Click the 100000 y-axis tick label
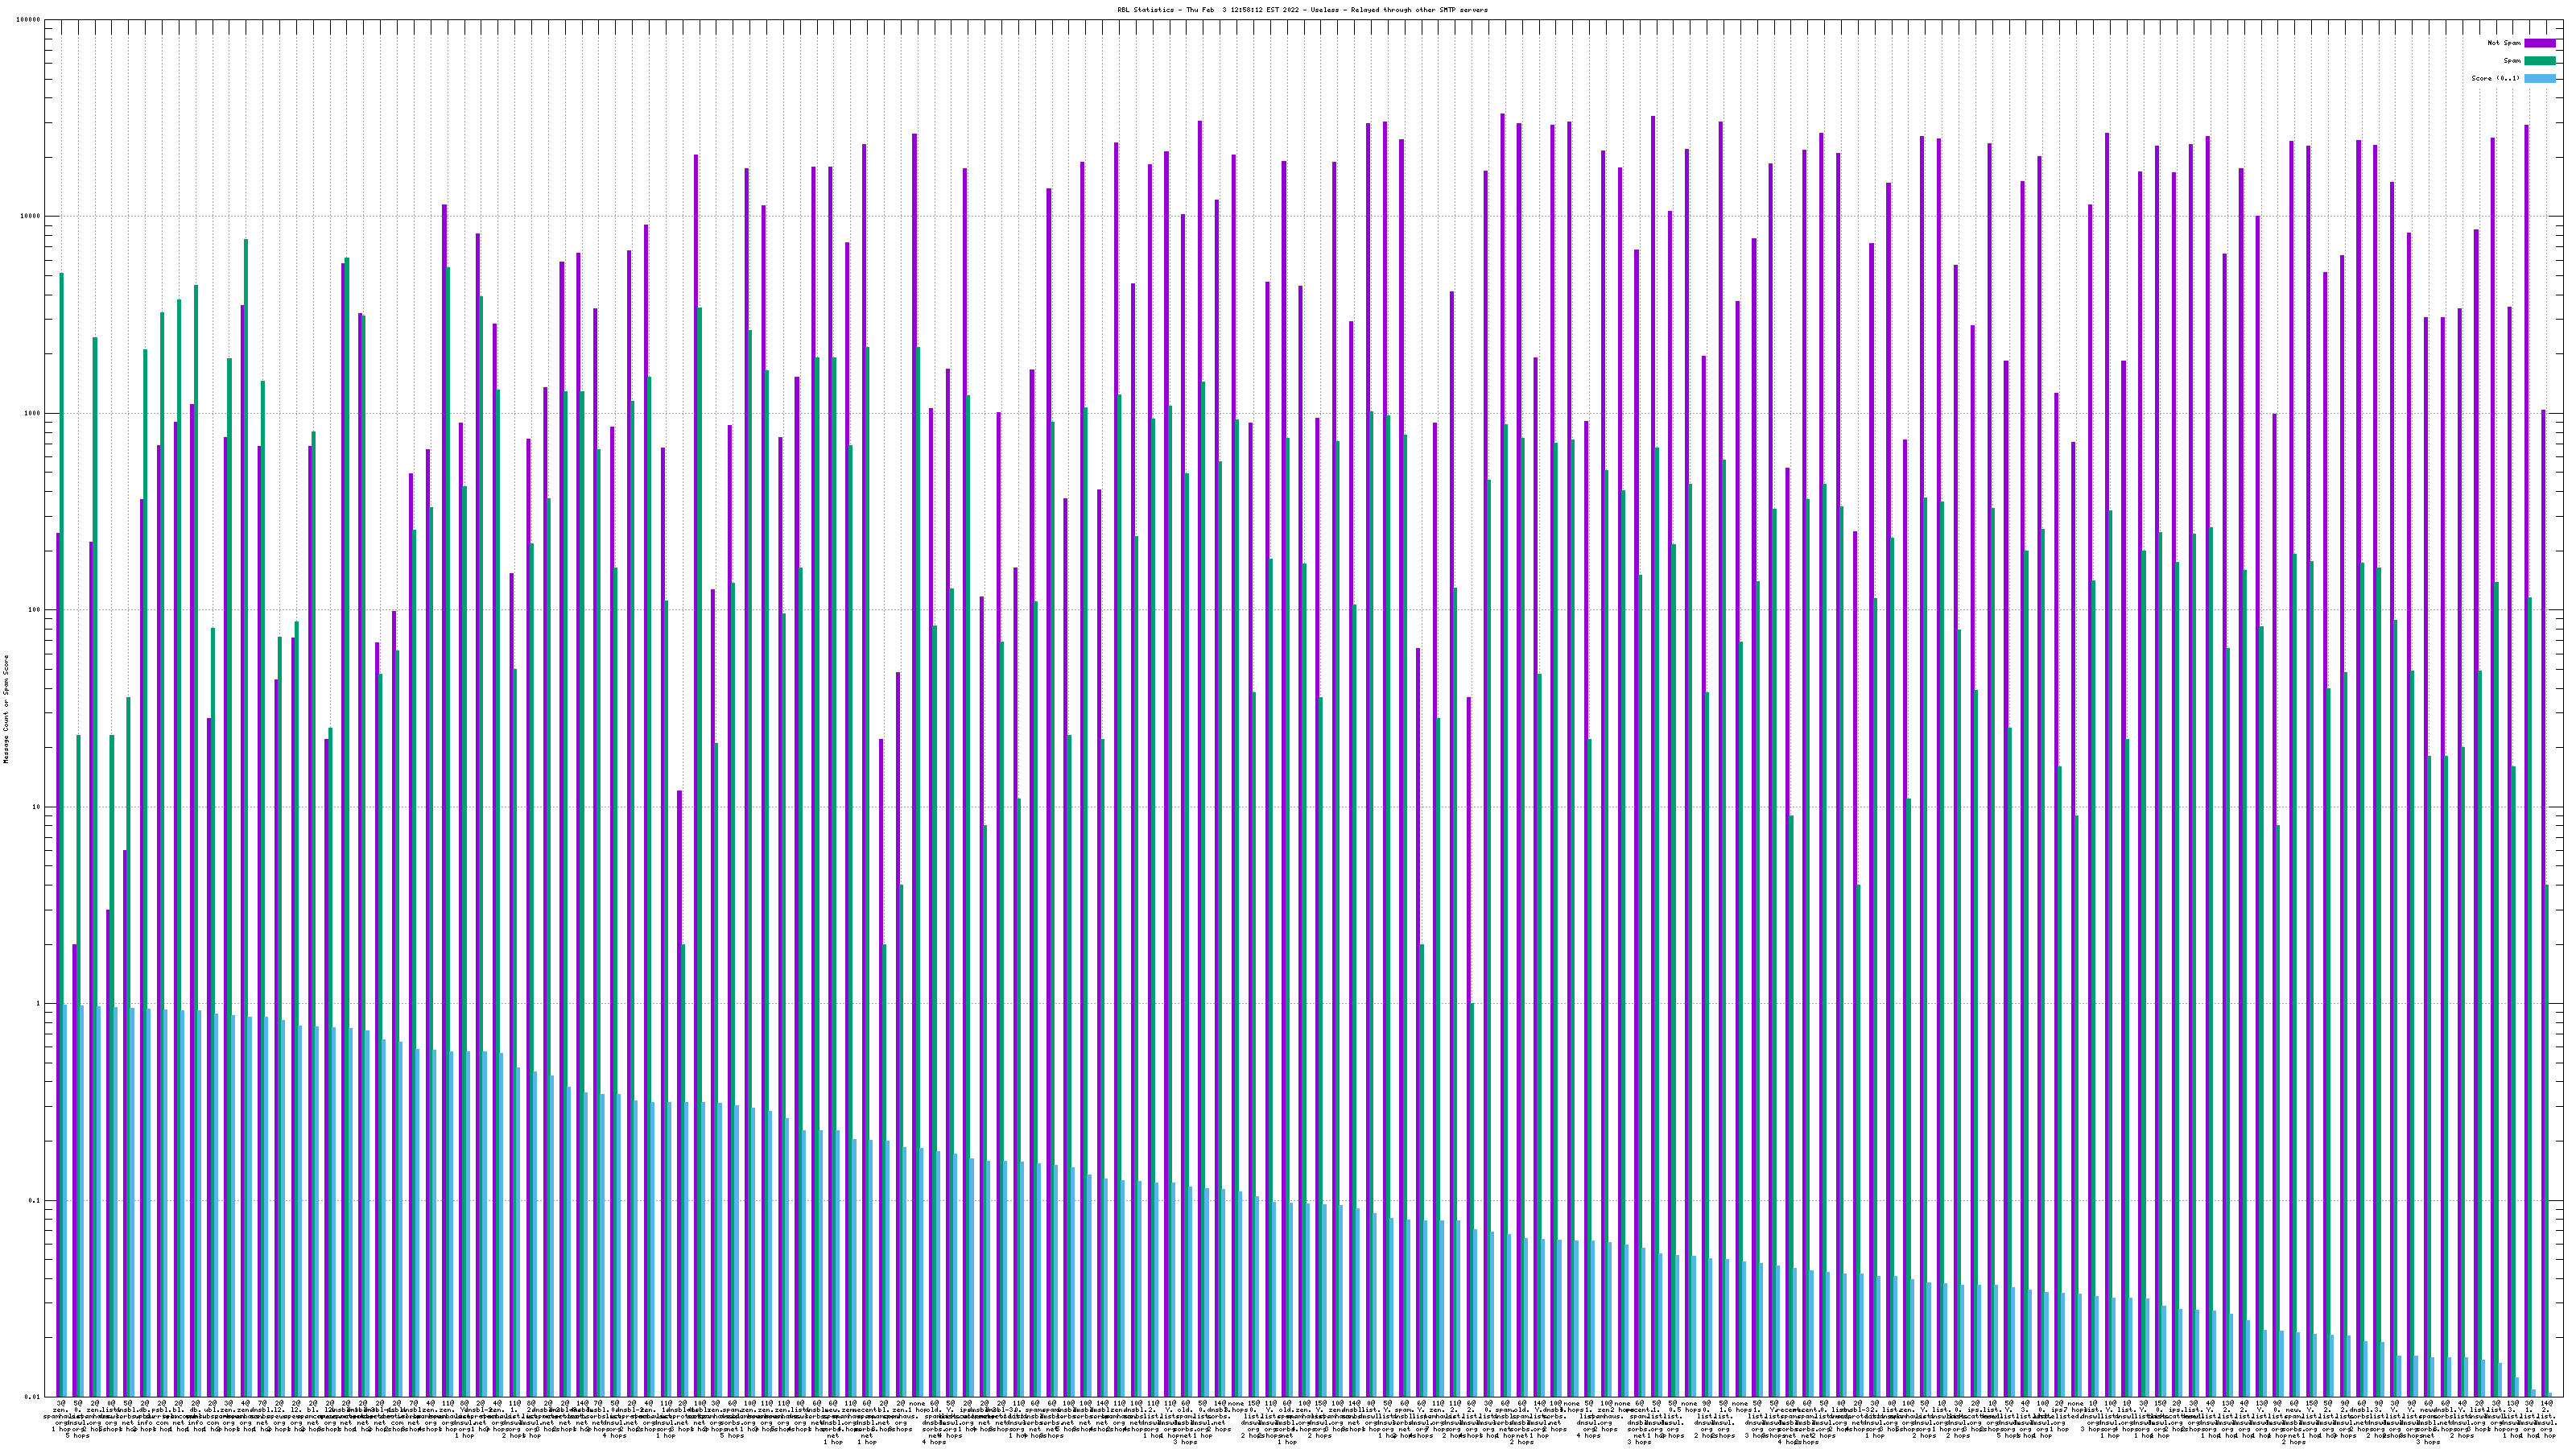2576x1449 pixels. (29, 20)
